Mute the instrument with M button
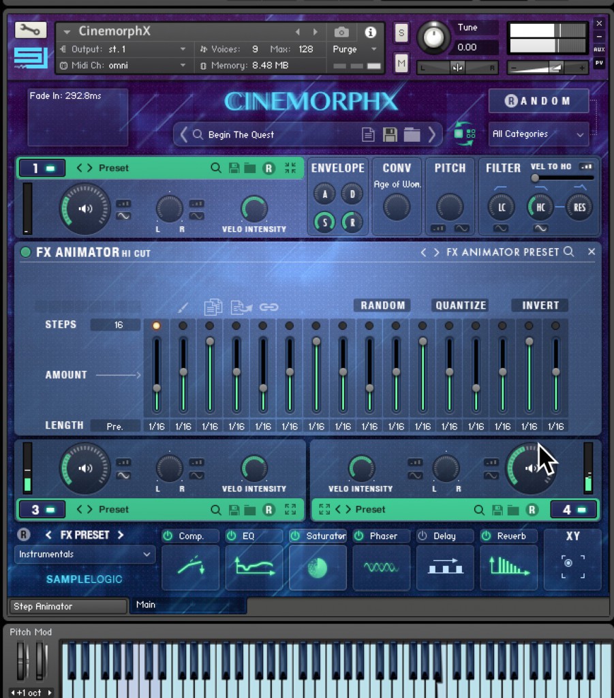This screenshot has width=614, height=698. [401, 63]
